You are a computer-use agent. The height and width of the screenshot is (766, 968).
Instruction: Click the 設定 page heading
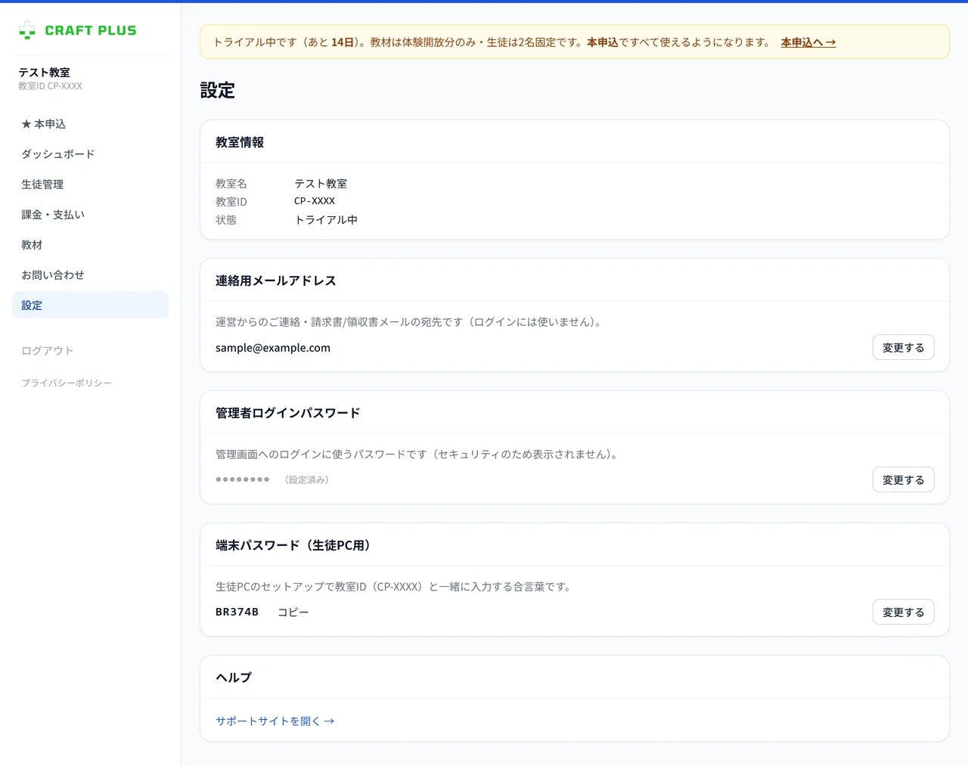218,91
